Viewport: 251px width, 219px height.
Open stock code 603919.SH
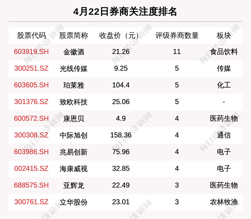pos(31,52)
